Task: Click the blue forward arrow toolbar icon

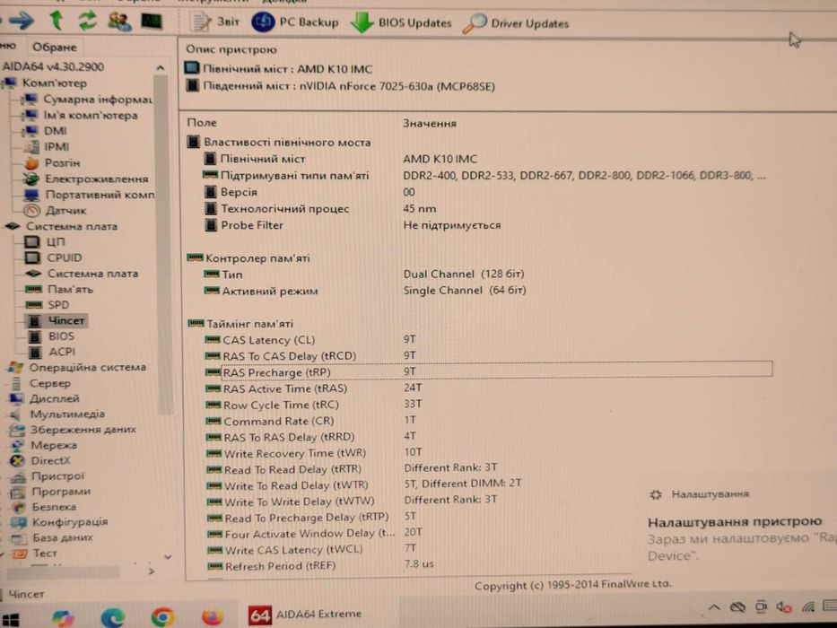Action: [x=21, y=22]
